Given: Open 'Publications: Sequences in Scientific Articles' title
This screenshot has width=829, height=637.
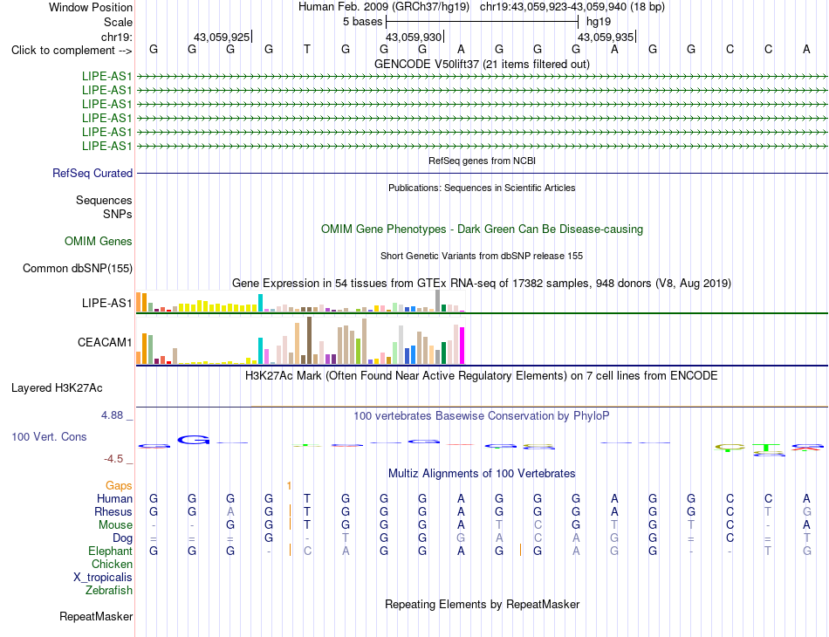Looking at the screenshot, I should click(482, 188).
